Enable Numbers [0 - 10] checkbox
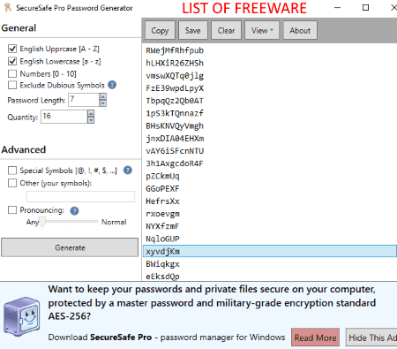The width and height of the screenshot is (397, 349). pos(12,73)
